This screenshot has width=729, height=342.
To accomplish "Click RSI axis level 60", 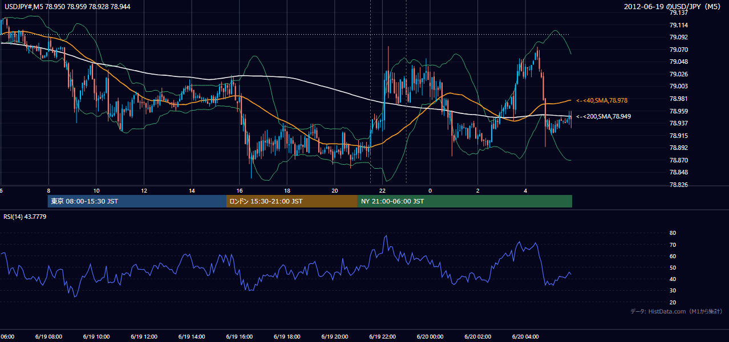I will click(x=673, y=256).
